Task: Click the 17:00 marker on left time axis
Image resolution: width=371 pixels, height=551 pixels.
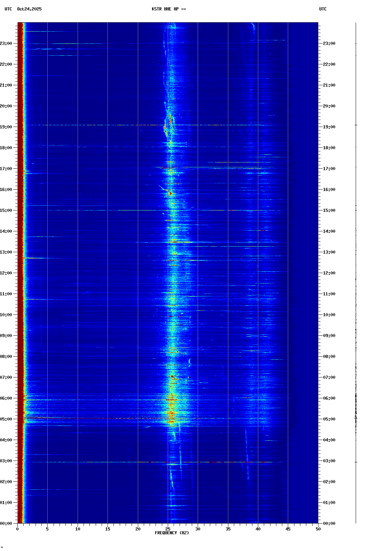Action: pos(6,169)
